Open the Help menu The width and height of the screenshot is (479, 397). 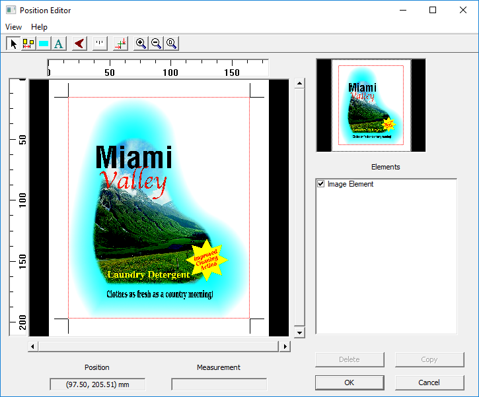[x=39, y=27]
